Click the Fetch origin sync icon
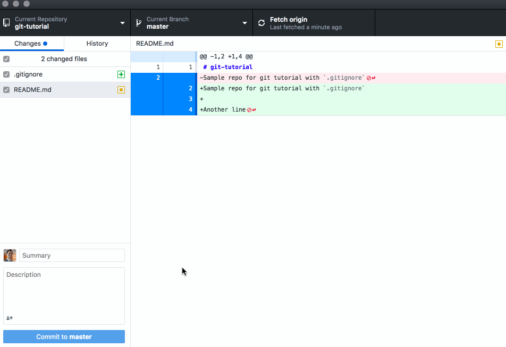 [261, 23]
